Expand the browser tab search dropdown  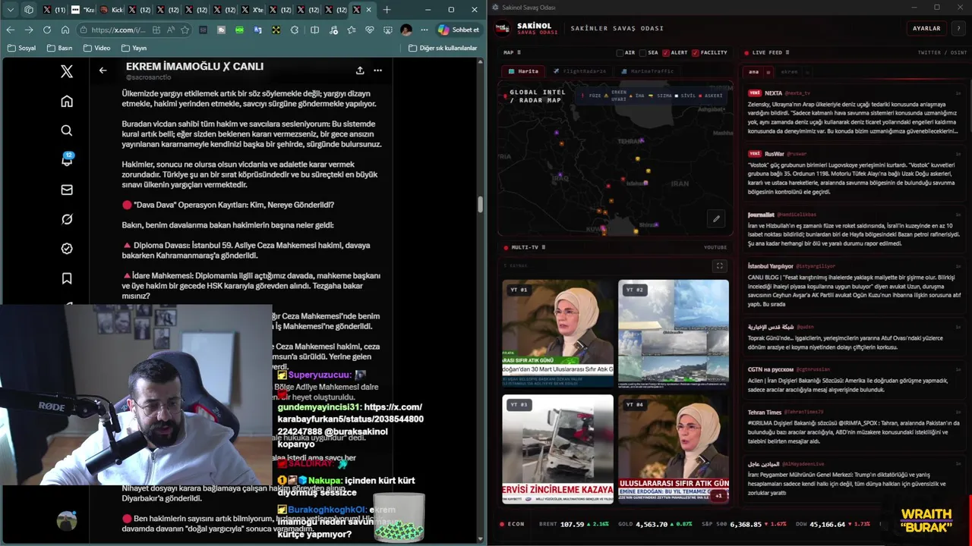[11, 10]
